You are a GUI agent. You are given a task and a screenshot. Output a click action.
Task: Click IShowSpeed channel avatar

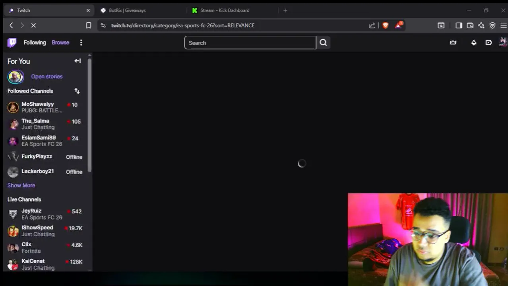(13, 231)
